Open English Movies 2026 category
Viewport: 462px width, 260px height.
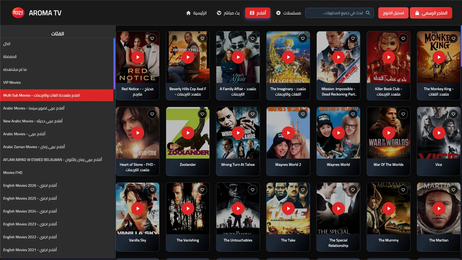[x=57, y=186]
